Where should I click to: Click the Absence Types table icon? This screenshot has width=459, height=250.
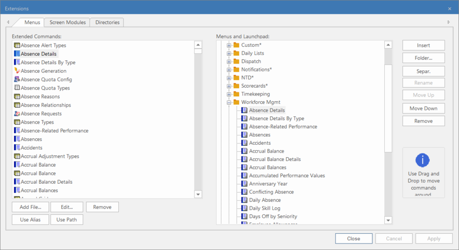point(17,122)
